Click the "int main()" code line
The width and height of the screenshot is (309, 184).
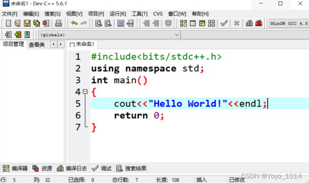click(119, 81)
